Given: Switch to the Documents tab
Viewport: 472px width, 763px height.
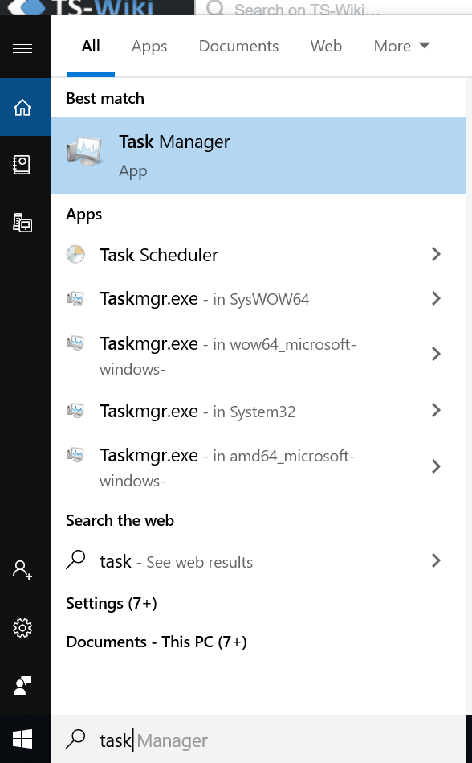Looking at the screenshot, I should coord(238,46).
